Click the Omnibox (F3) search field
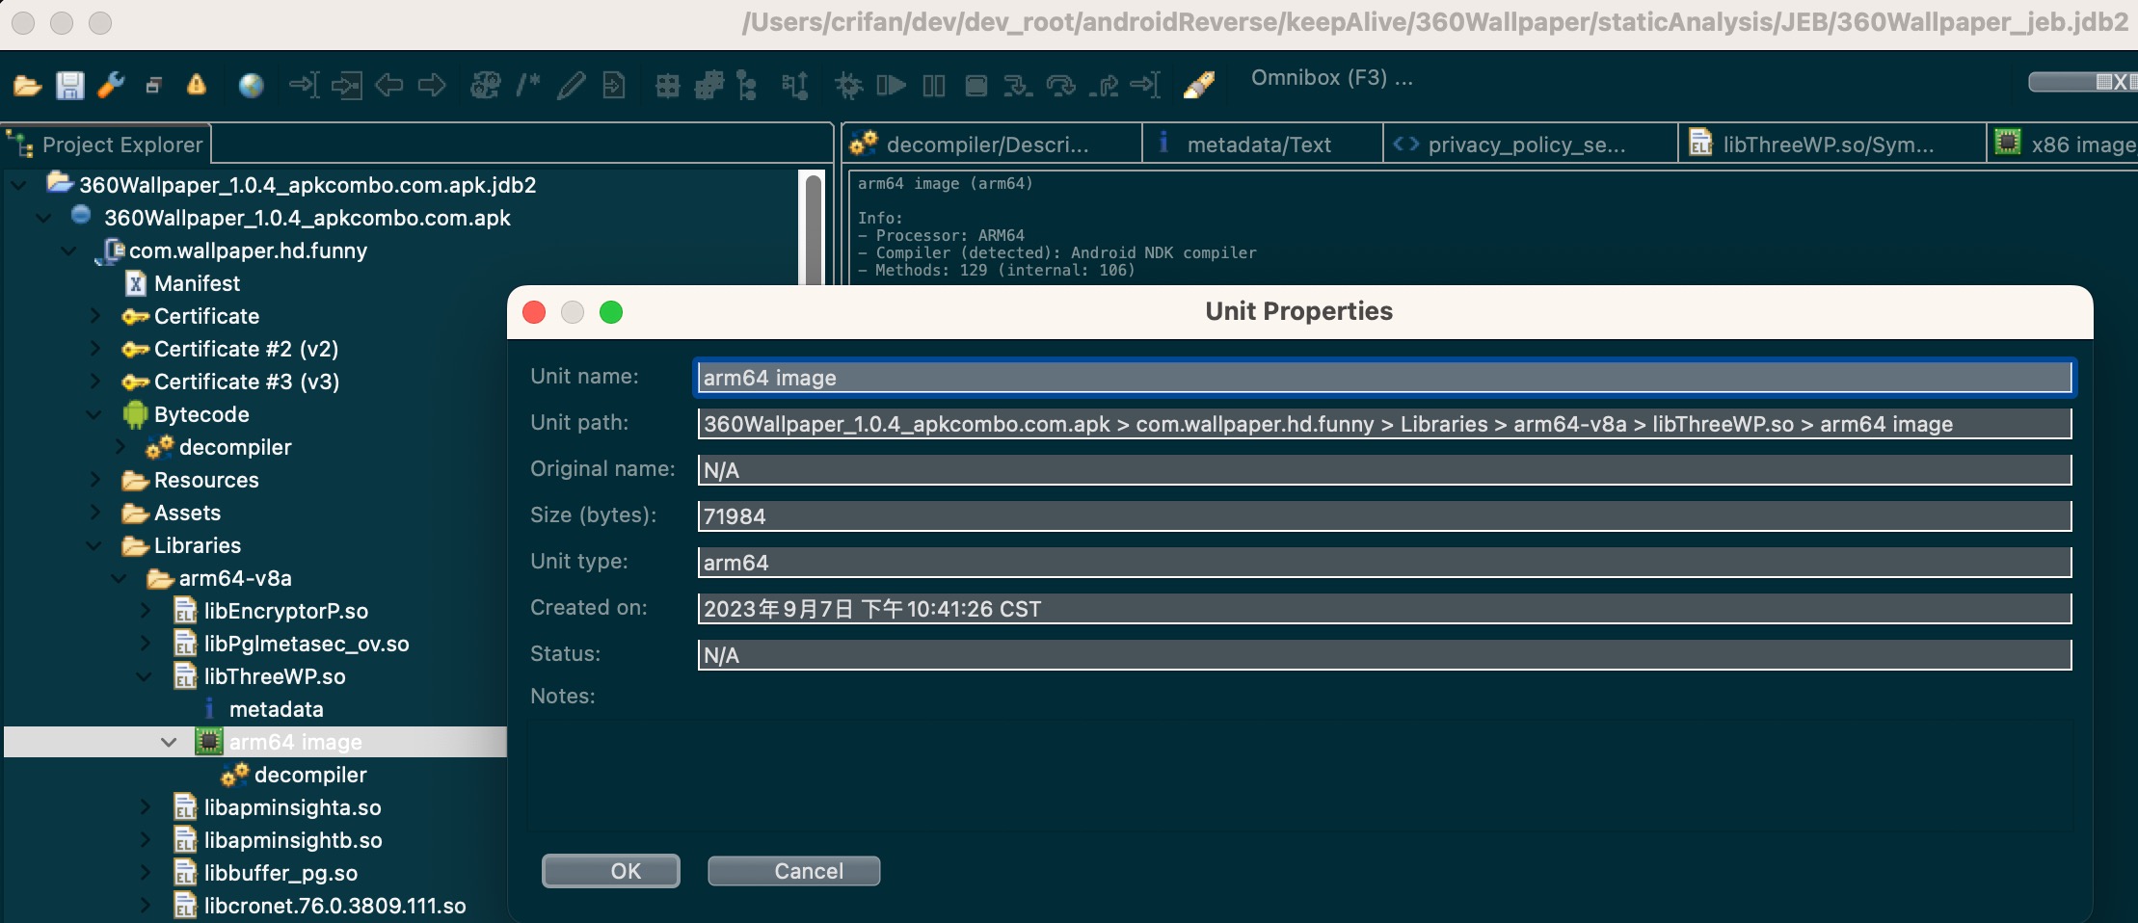The height and width of the screenshot is (923, 2138). 1331,78
